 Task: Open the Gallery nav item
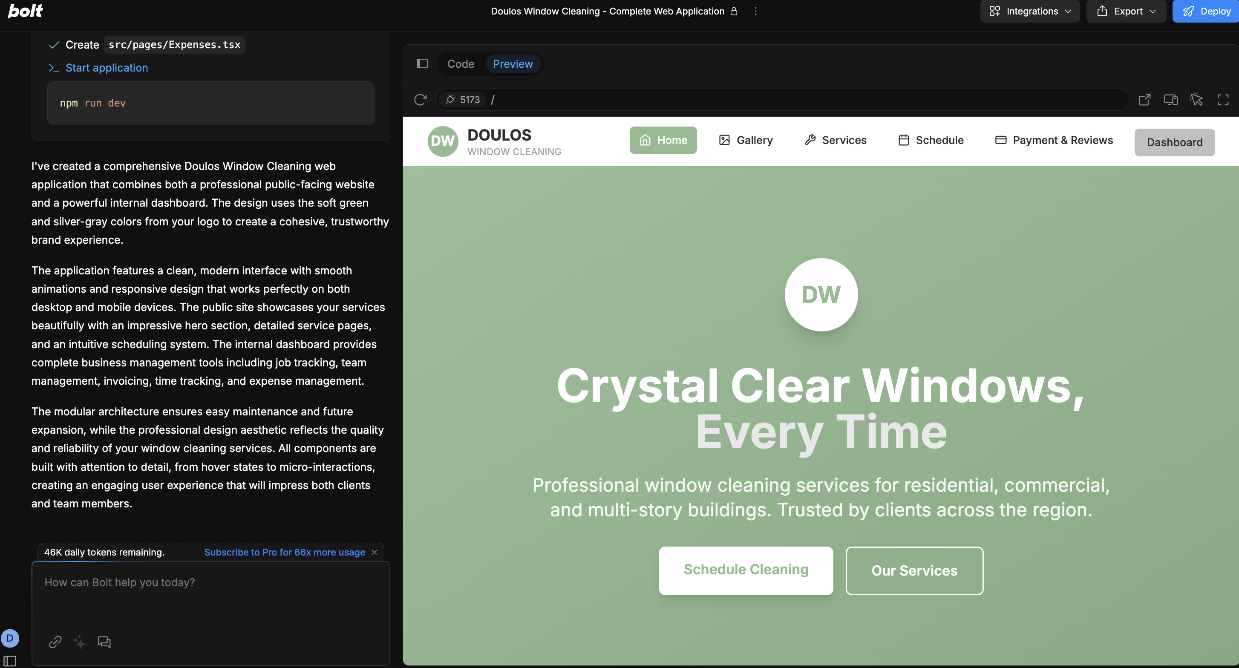tap(746, 140)
